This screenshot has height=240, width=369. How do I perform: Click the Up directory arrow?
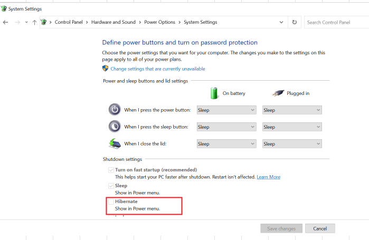35,22
